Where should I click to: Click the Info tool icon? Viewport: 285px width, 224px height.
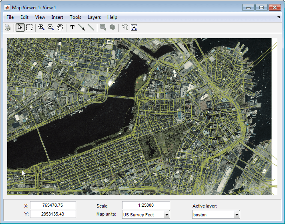pos(112,27)
